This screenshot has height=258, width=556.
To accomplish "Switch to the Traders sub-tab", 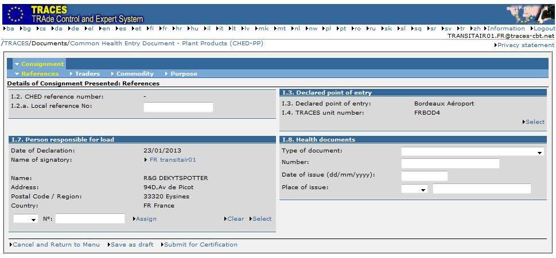I will tap(85, 74).
